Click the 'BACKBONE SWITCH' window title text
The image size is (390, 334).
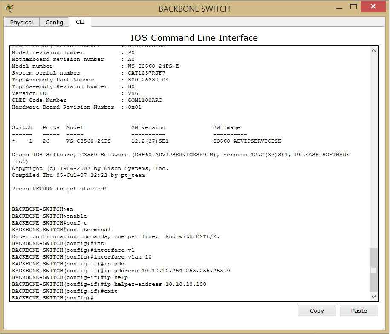pos(194,9)
